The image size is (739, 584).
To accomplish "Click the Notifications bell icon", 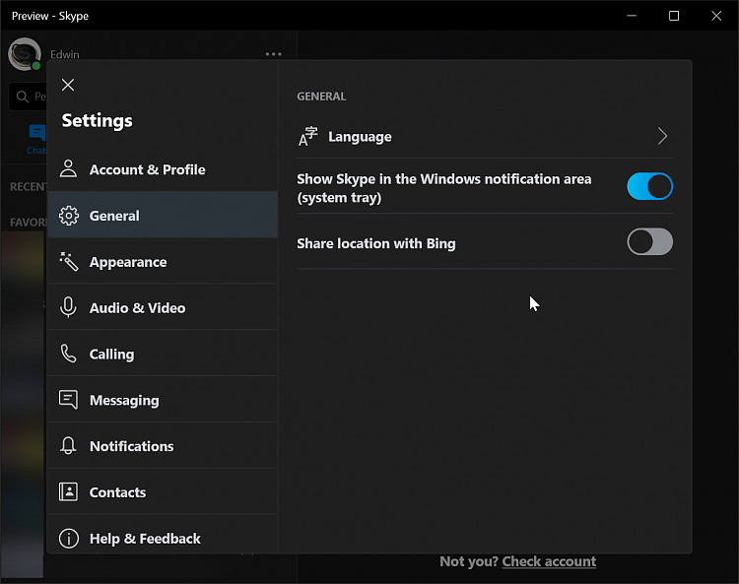I will [x=68, y=445].
